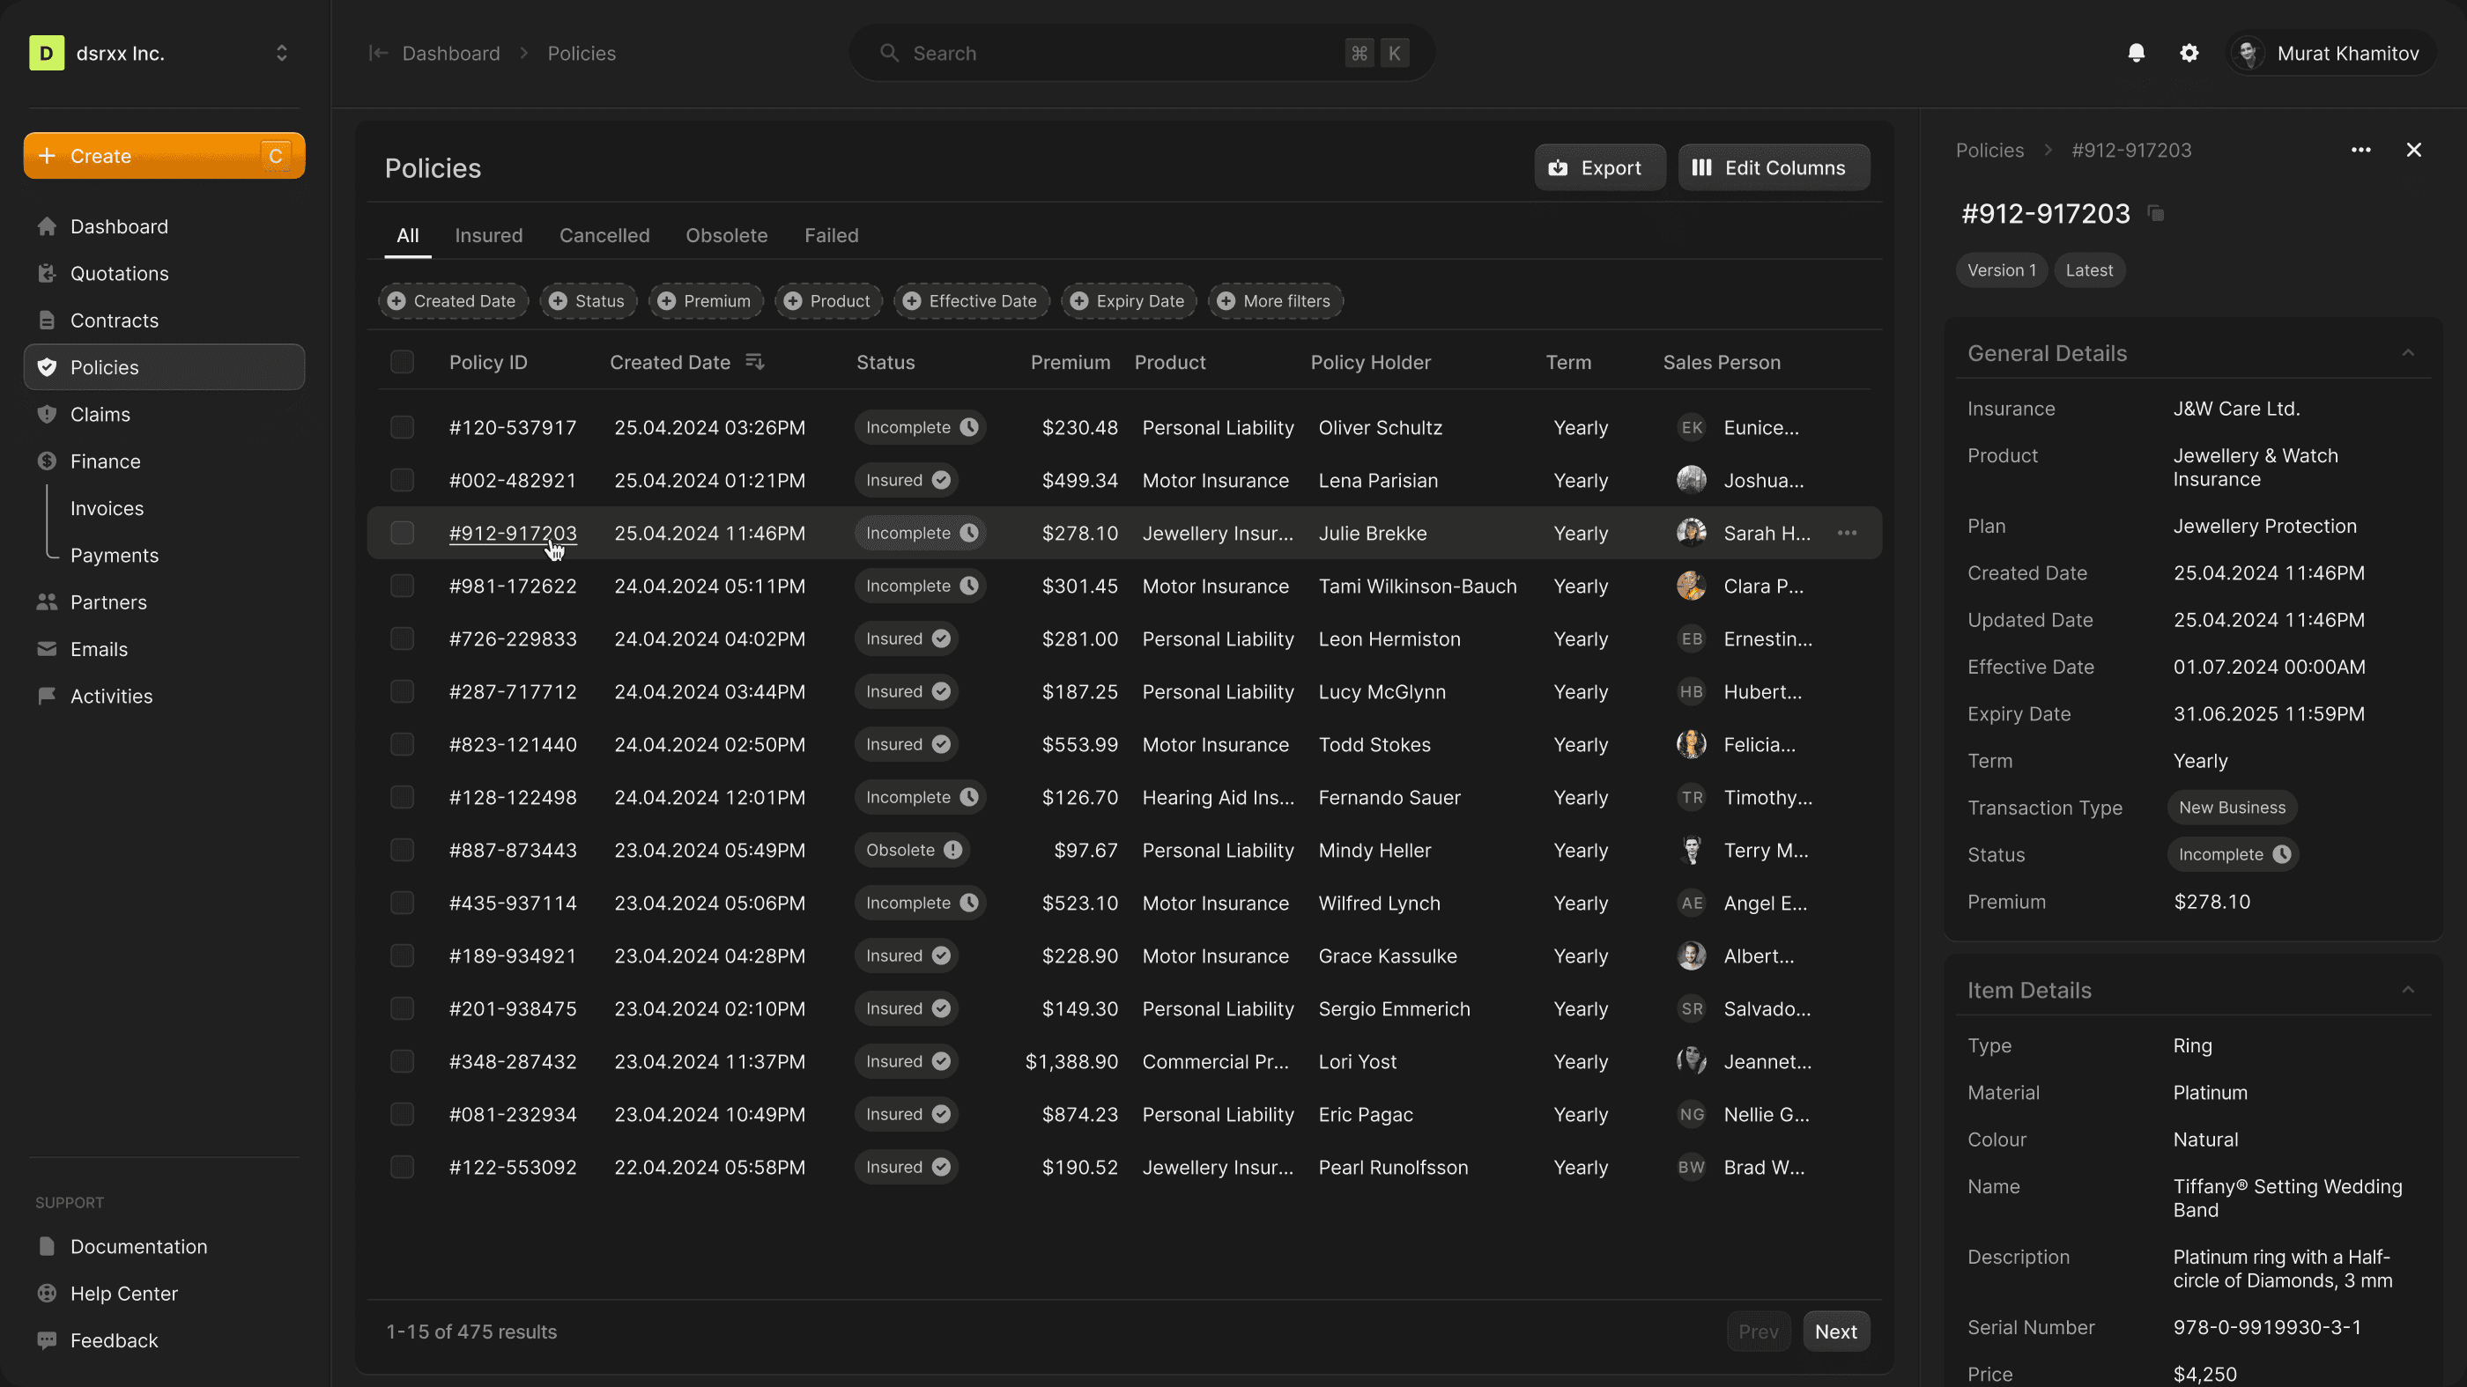This screenshot has width=2467, height=1387.
Task: Select the checkbox for policy #887-873443
Action: [403, 850]
